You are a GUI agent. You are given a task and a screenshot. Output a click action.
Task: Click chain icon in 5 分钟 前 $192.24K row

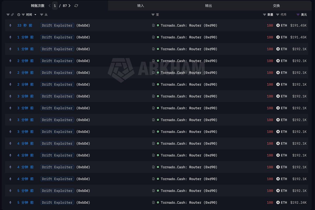click(x=10, y=202)
